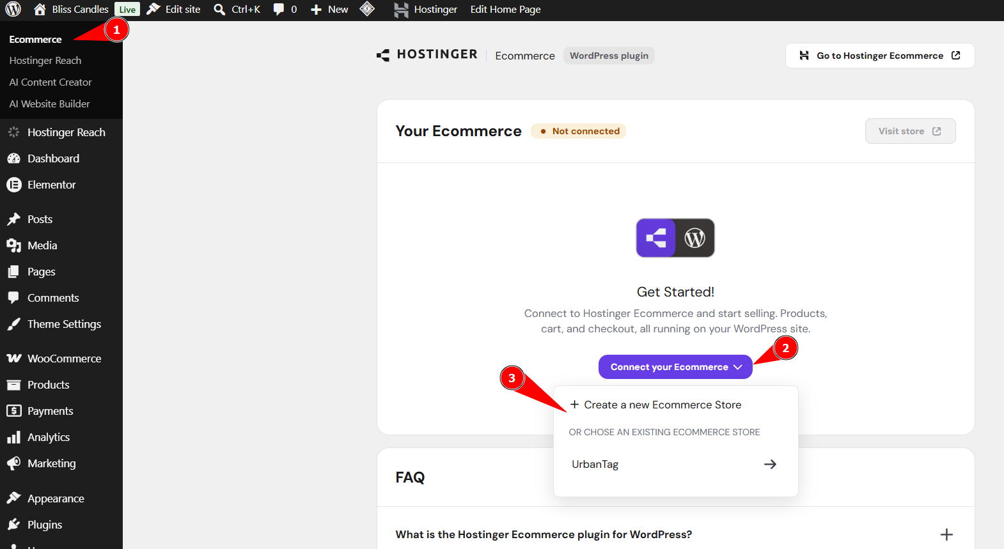This screenshot has height=549, width=1004.
Task: Click the plugin and WordPress logo graphic
Action: pos(675,238)
